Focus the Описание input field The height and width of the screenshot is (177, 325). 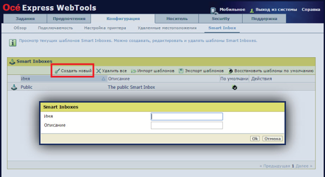pyautogui.click(x=187, y=125)
